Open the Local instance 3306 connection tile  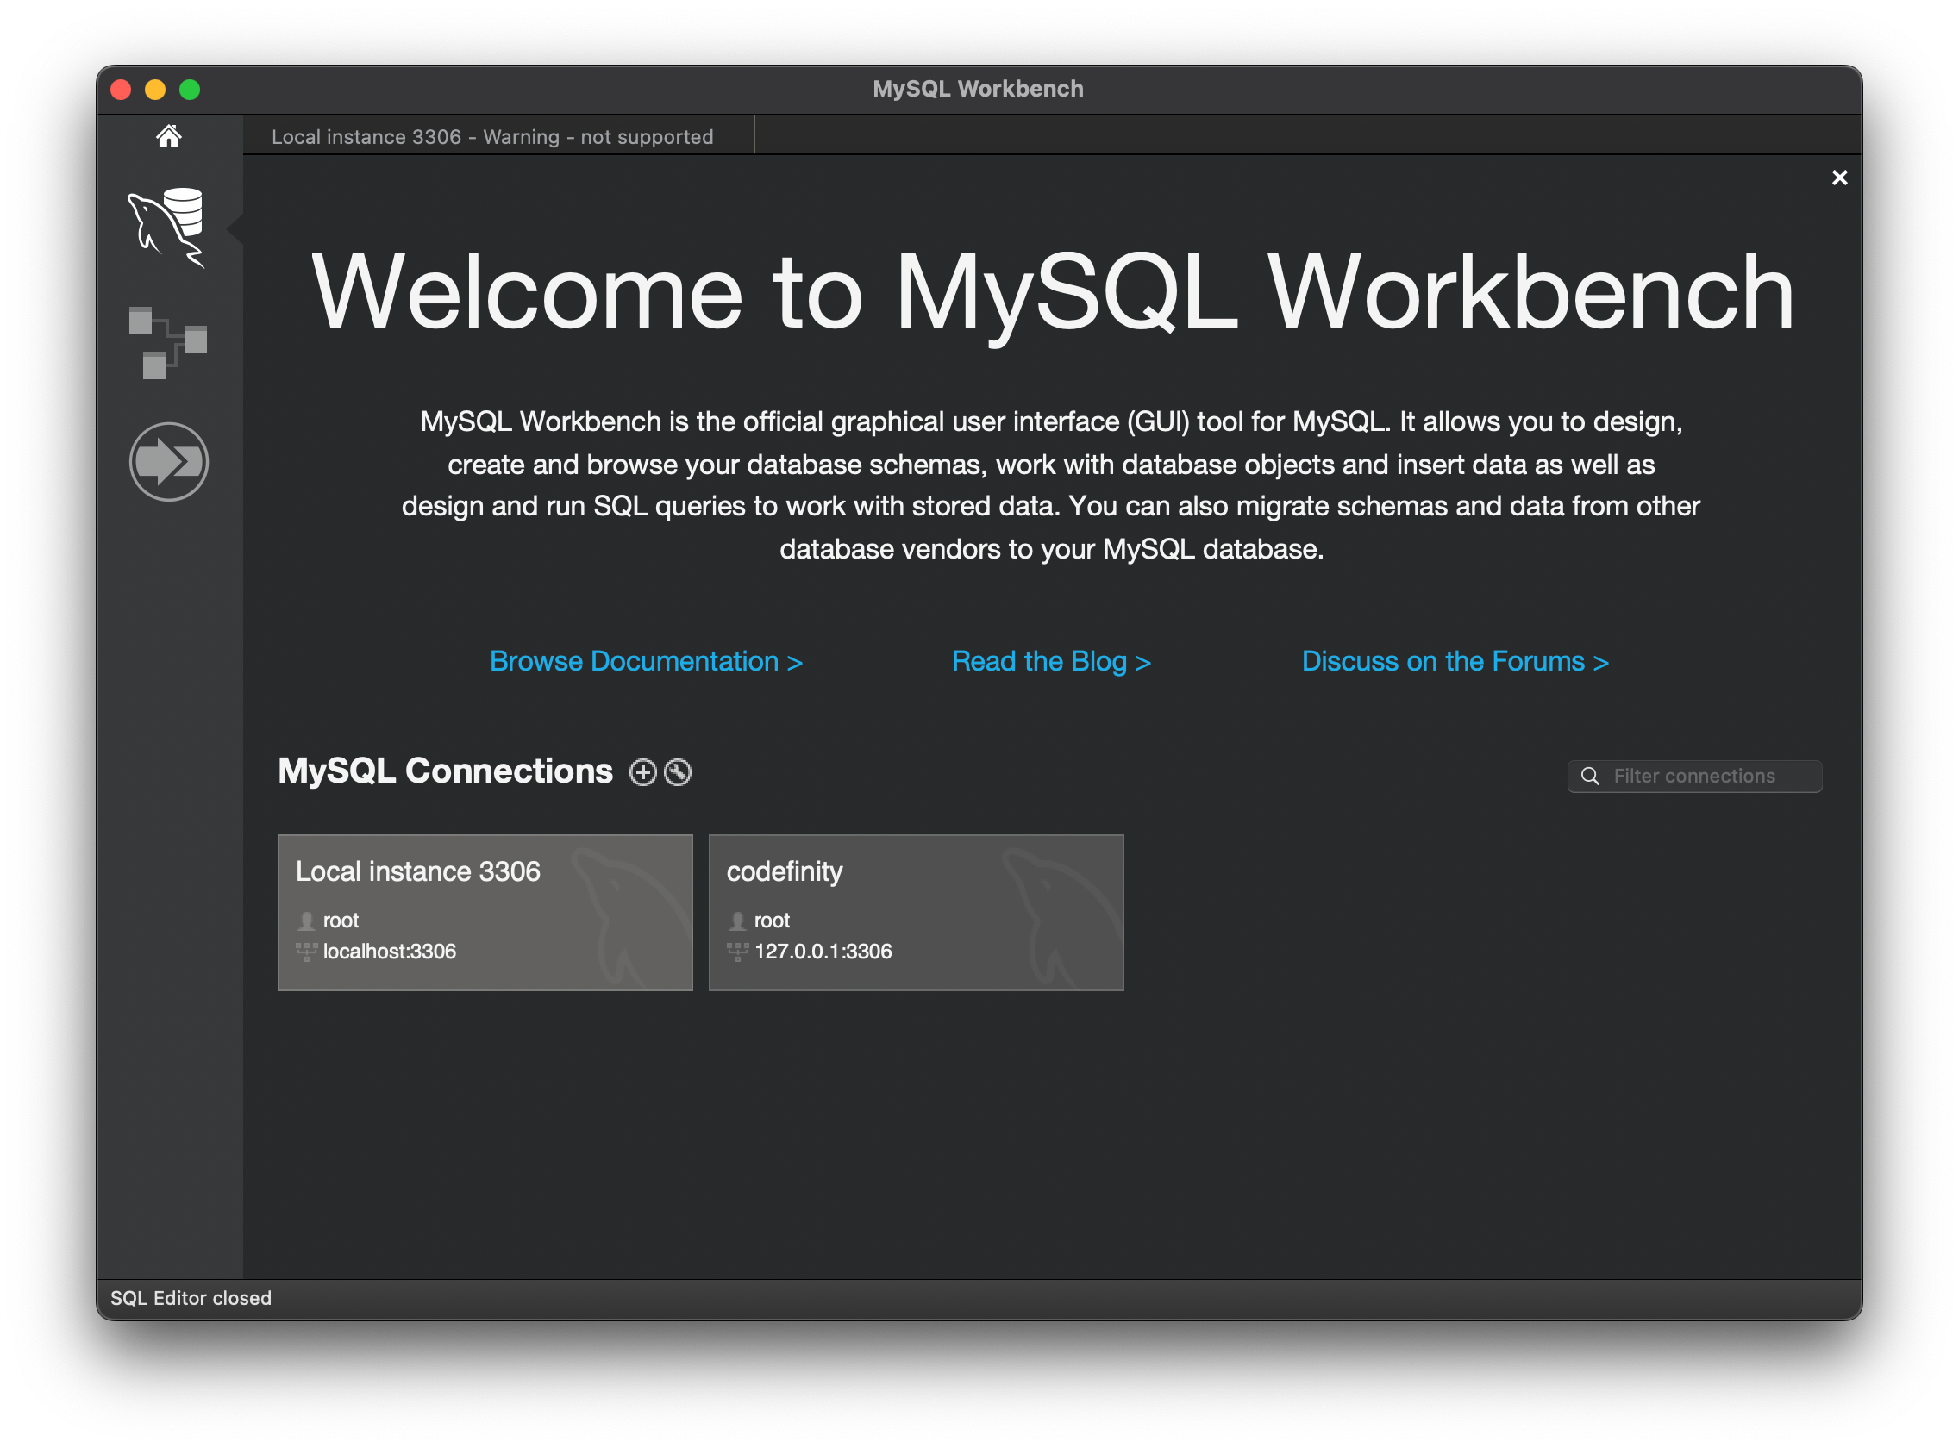point(485,913)
